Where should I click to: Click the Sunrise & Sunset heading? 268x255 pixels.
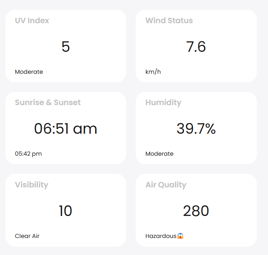click(48, 102)
